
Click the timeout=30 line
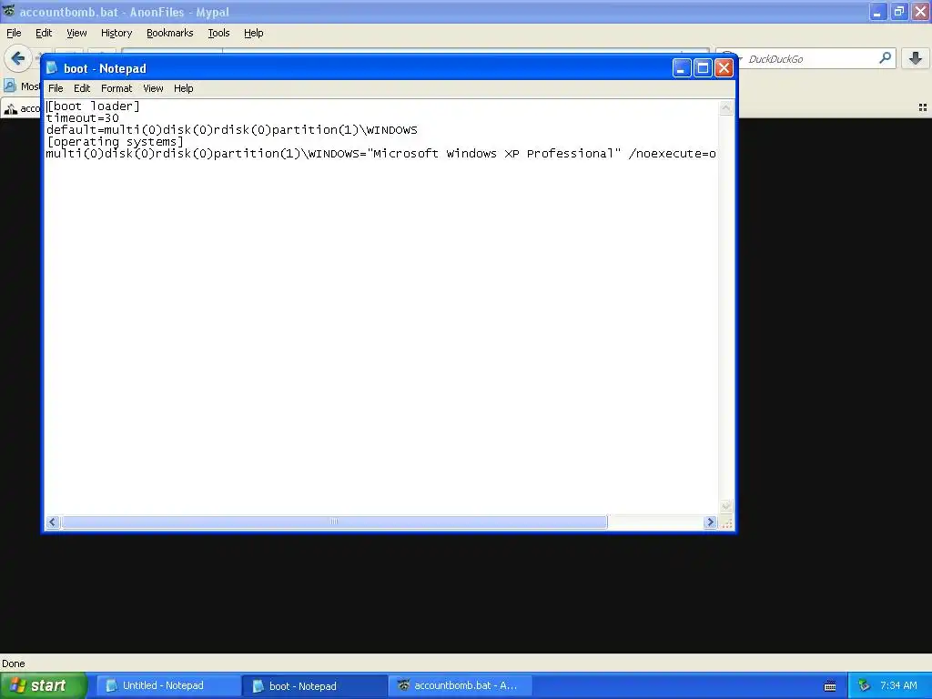[83, 117]
